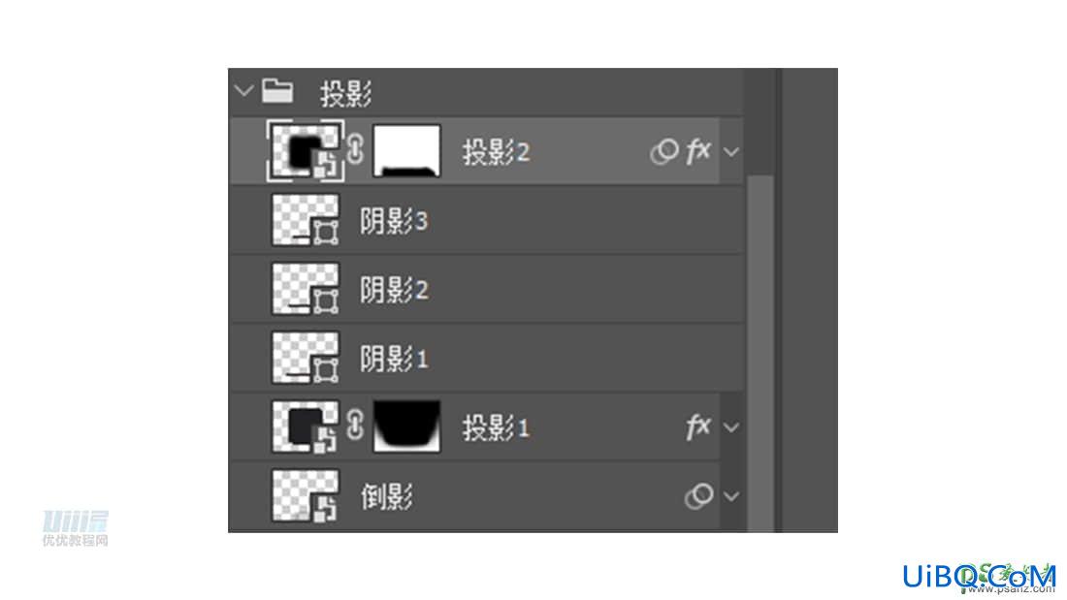The height and width of the screenshot is (600, 1067).
Task: Click the fx icon on 投影1 layer
Action: 698,427
